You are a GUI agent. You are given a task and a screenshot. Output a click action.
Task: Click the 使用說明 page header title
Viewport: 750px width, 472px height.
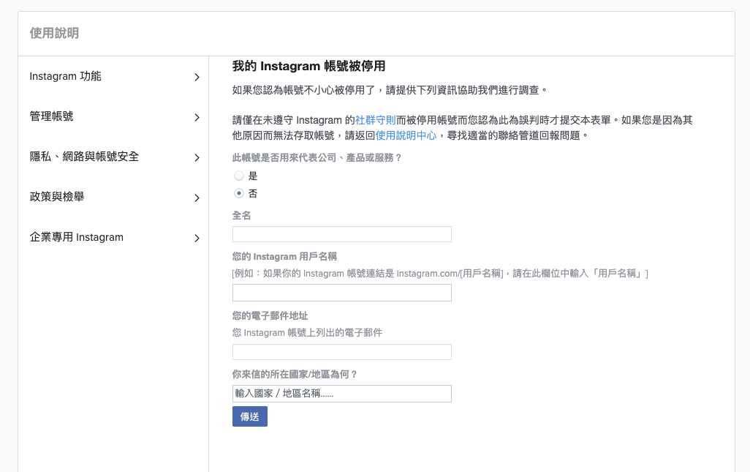coord(54,33)
